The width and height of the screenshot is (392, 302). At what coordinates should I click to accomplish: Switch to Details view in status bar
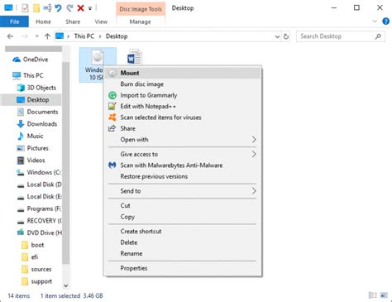click(373, 295)
